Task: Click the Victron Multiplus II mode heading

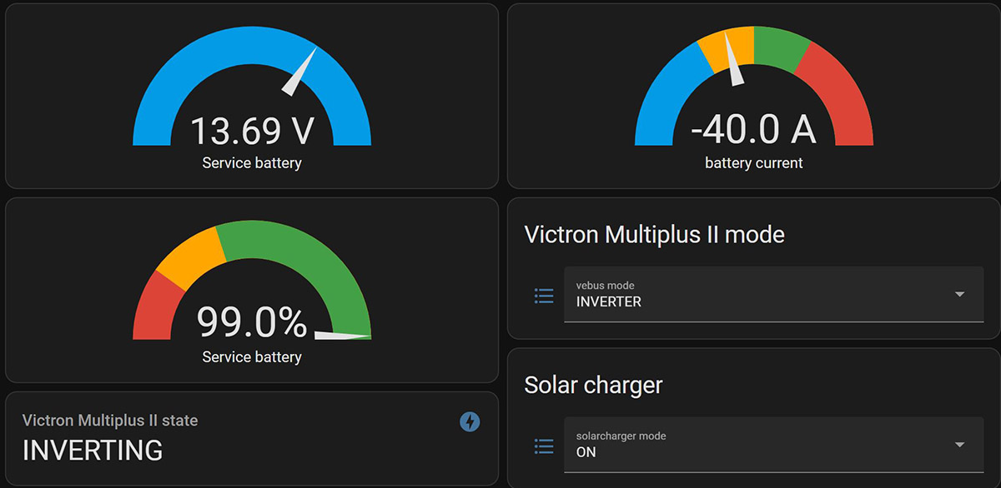Action: click(x=654, y=234)
